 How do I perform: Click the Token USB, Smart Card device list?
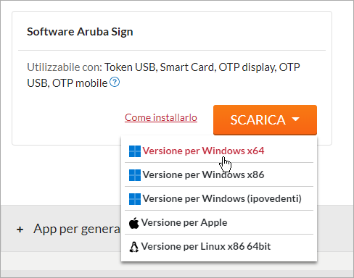[x=160, y=67]
